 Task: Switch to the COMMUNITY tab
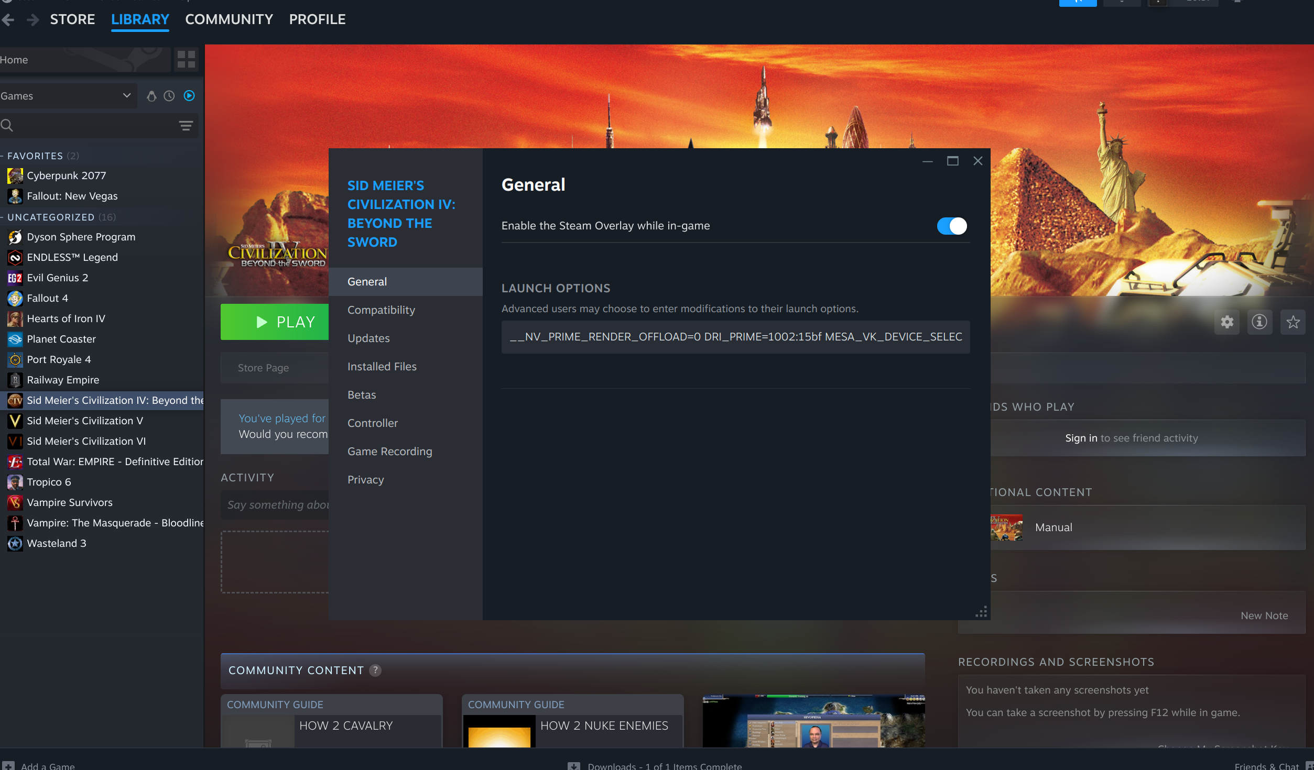point(229,19)
